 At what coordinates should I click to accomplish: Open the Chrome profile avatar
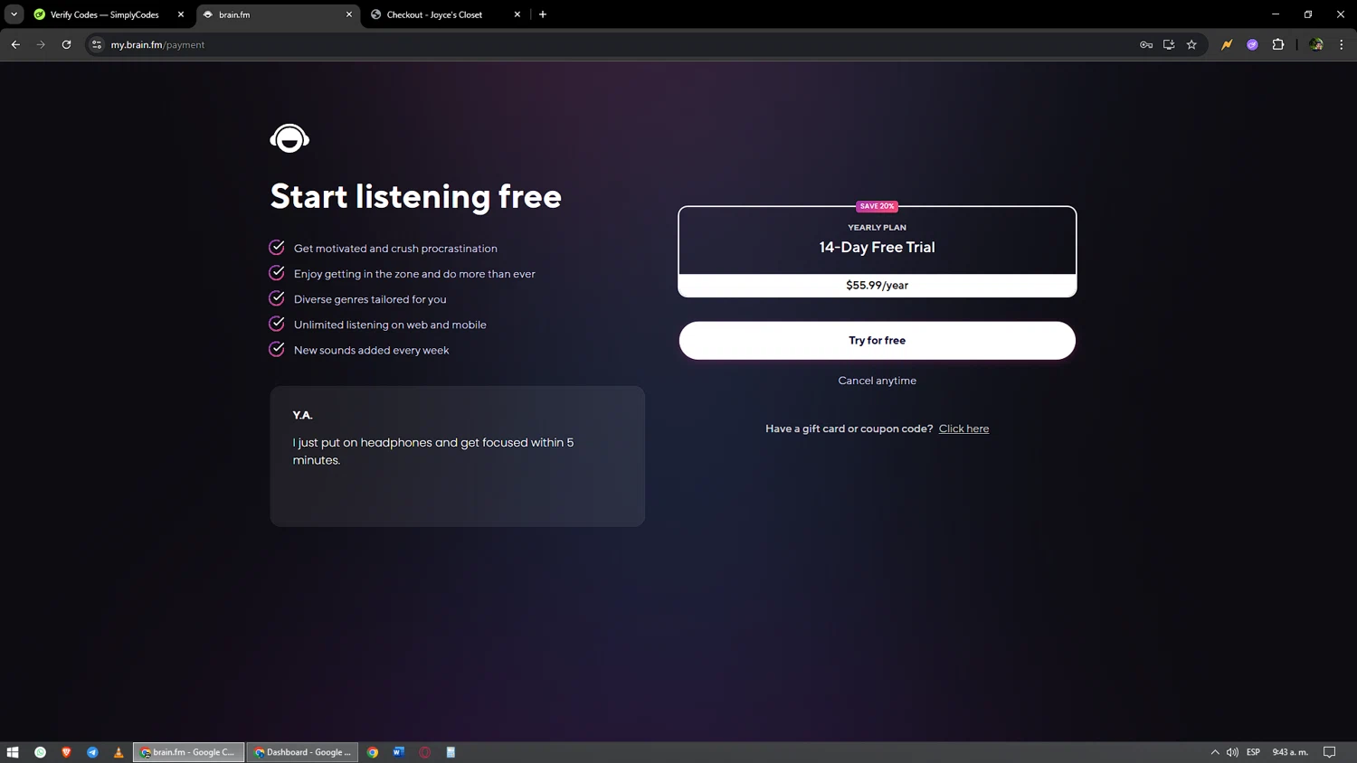coord(1316,44)
